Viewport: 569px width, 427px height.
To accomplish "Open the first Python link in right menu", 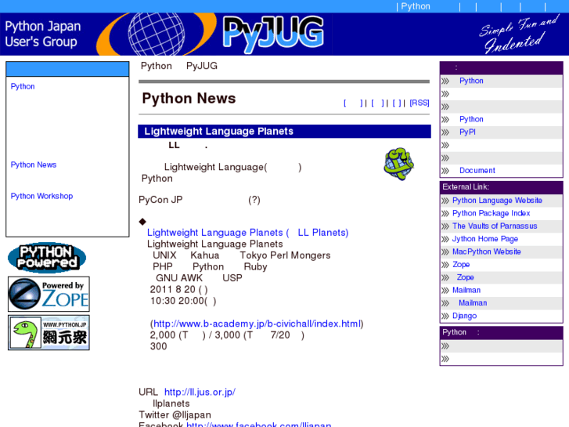I will point(471,81).
